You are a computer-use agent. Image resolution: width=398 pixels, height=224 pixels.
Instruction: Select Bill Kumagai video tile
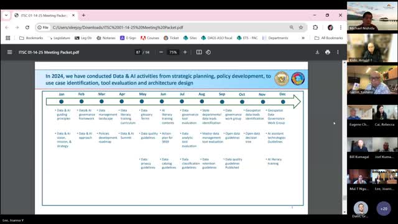359,149
